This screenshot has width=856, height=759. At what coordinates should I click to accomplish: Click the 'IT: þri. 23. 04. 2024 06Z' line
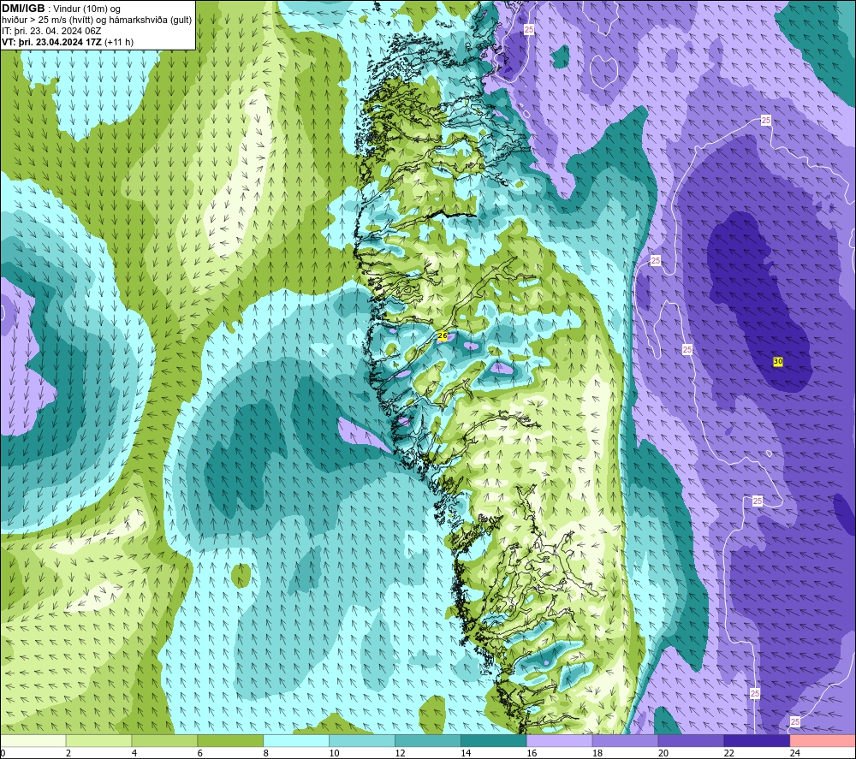pos(51,31)
